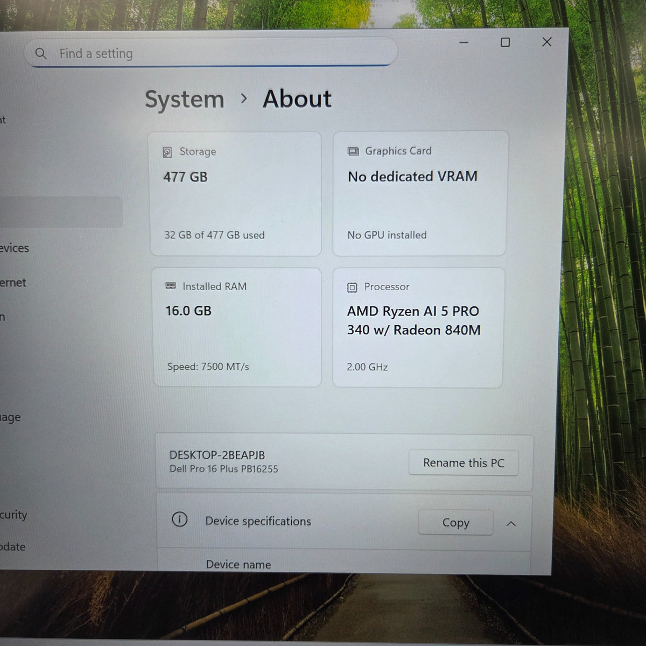Click the Graphics Card monitor icon
The image size is (646, 646).
pos(353,151)
